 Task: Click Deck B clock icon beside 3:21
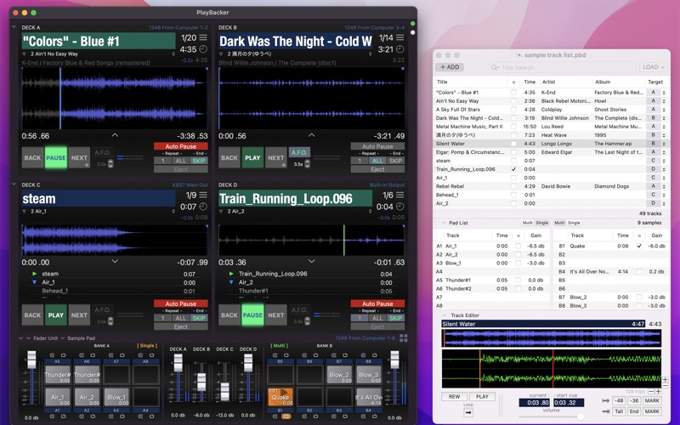pos(399,49)
